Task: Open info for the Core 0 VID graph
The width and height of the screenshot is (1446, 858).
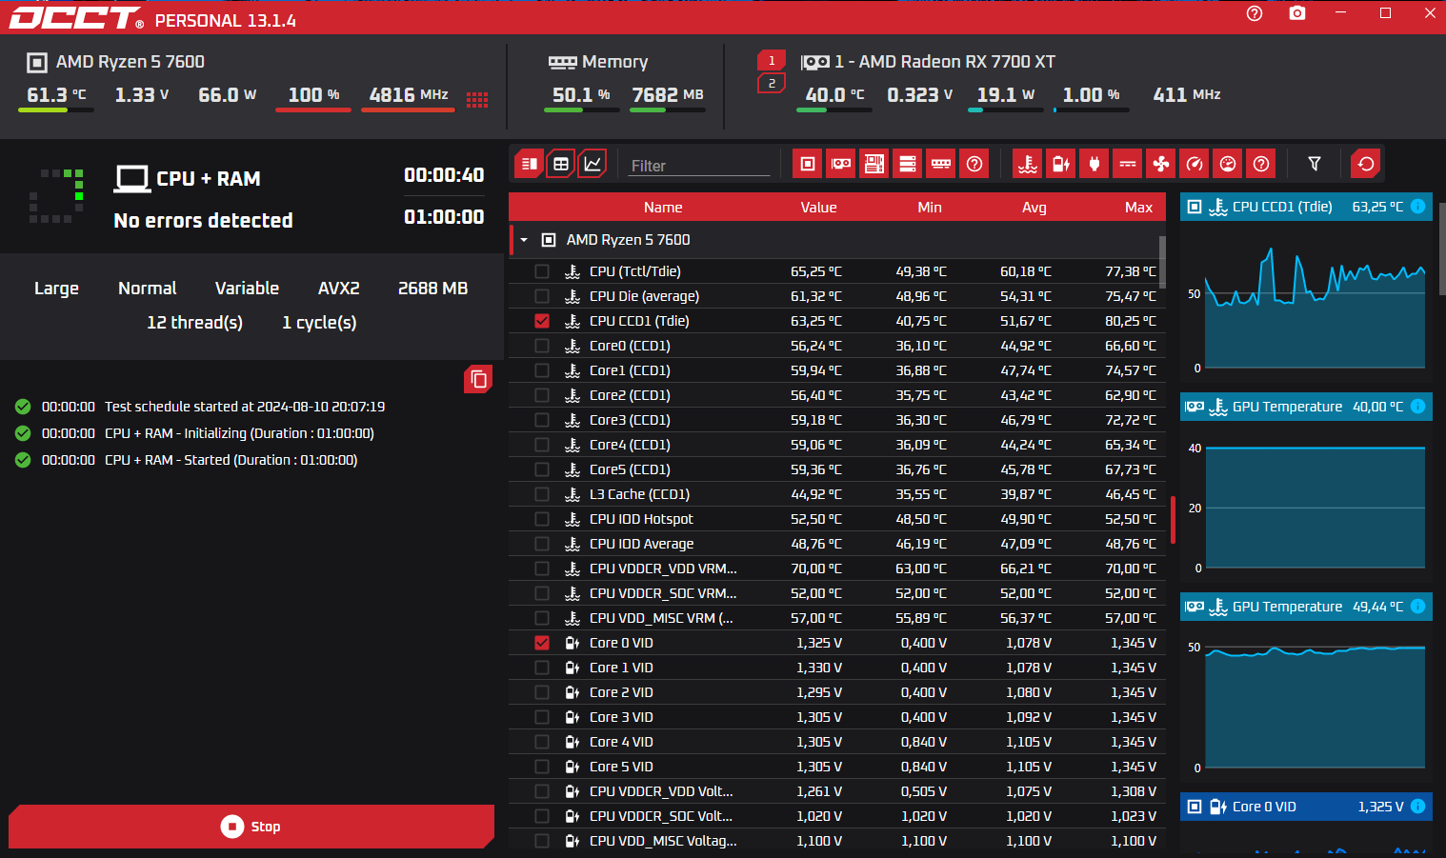Action: coord(1417,807)
